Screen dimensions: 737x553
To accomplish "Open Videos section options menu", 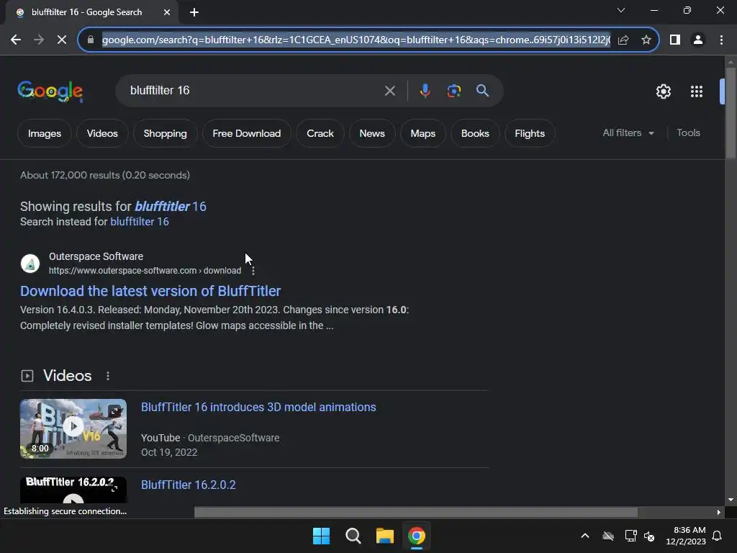I will (x=108, y=376).
